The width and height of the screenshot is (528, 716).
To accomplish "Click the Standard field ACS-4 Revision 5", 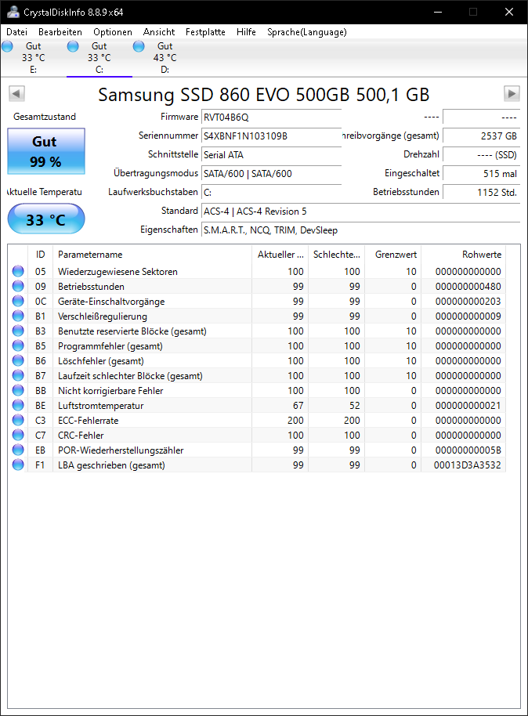I will (361, 211).
